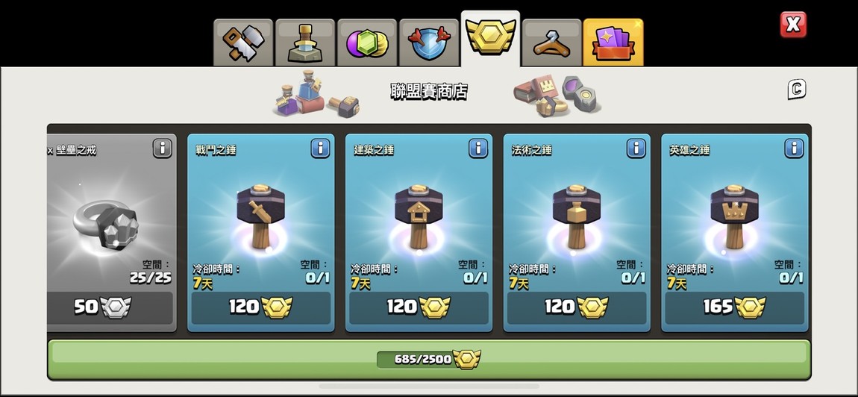This screenshot has width=858, height=397.
Task: Click the hero hammer crown image
Action: (x=734, y=217)
